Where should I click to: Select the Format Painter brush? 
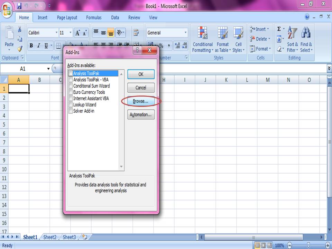coord(20,49)
